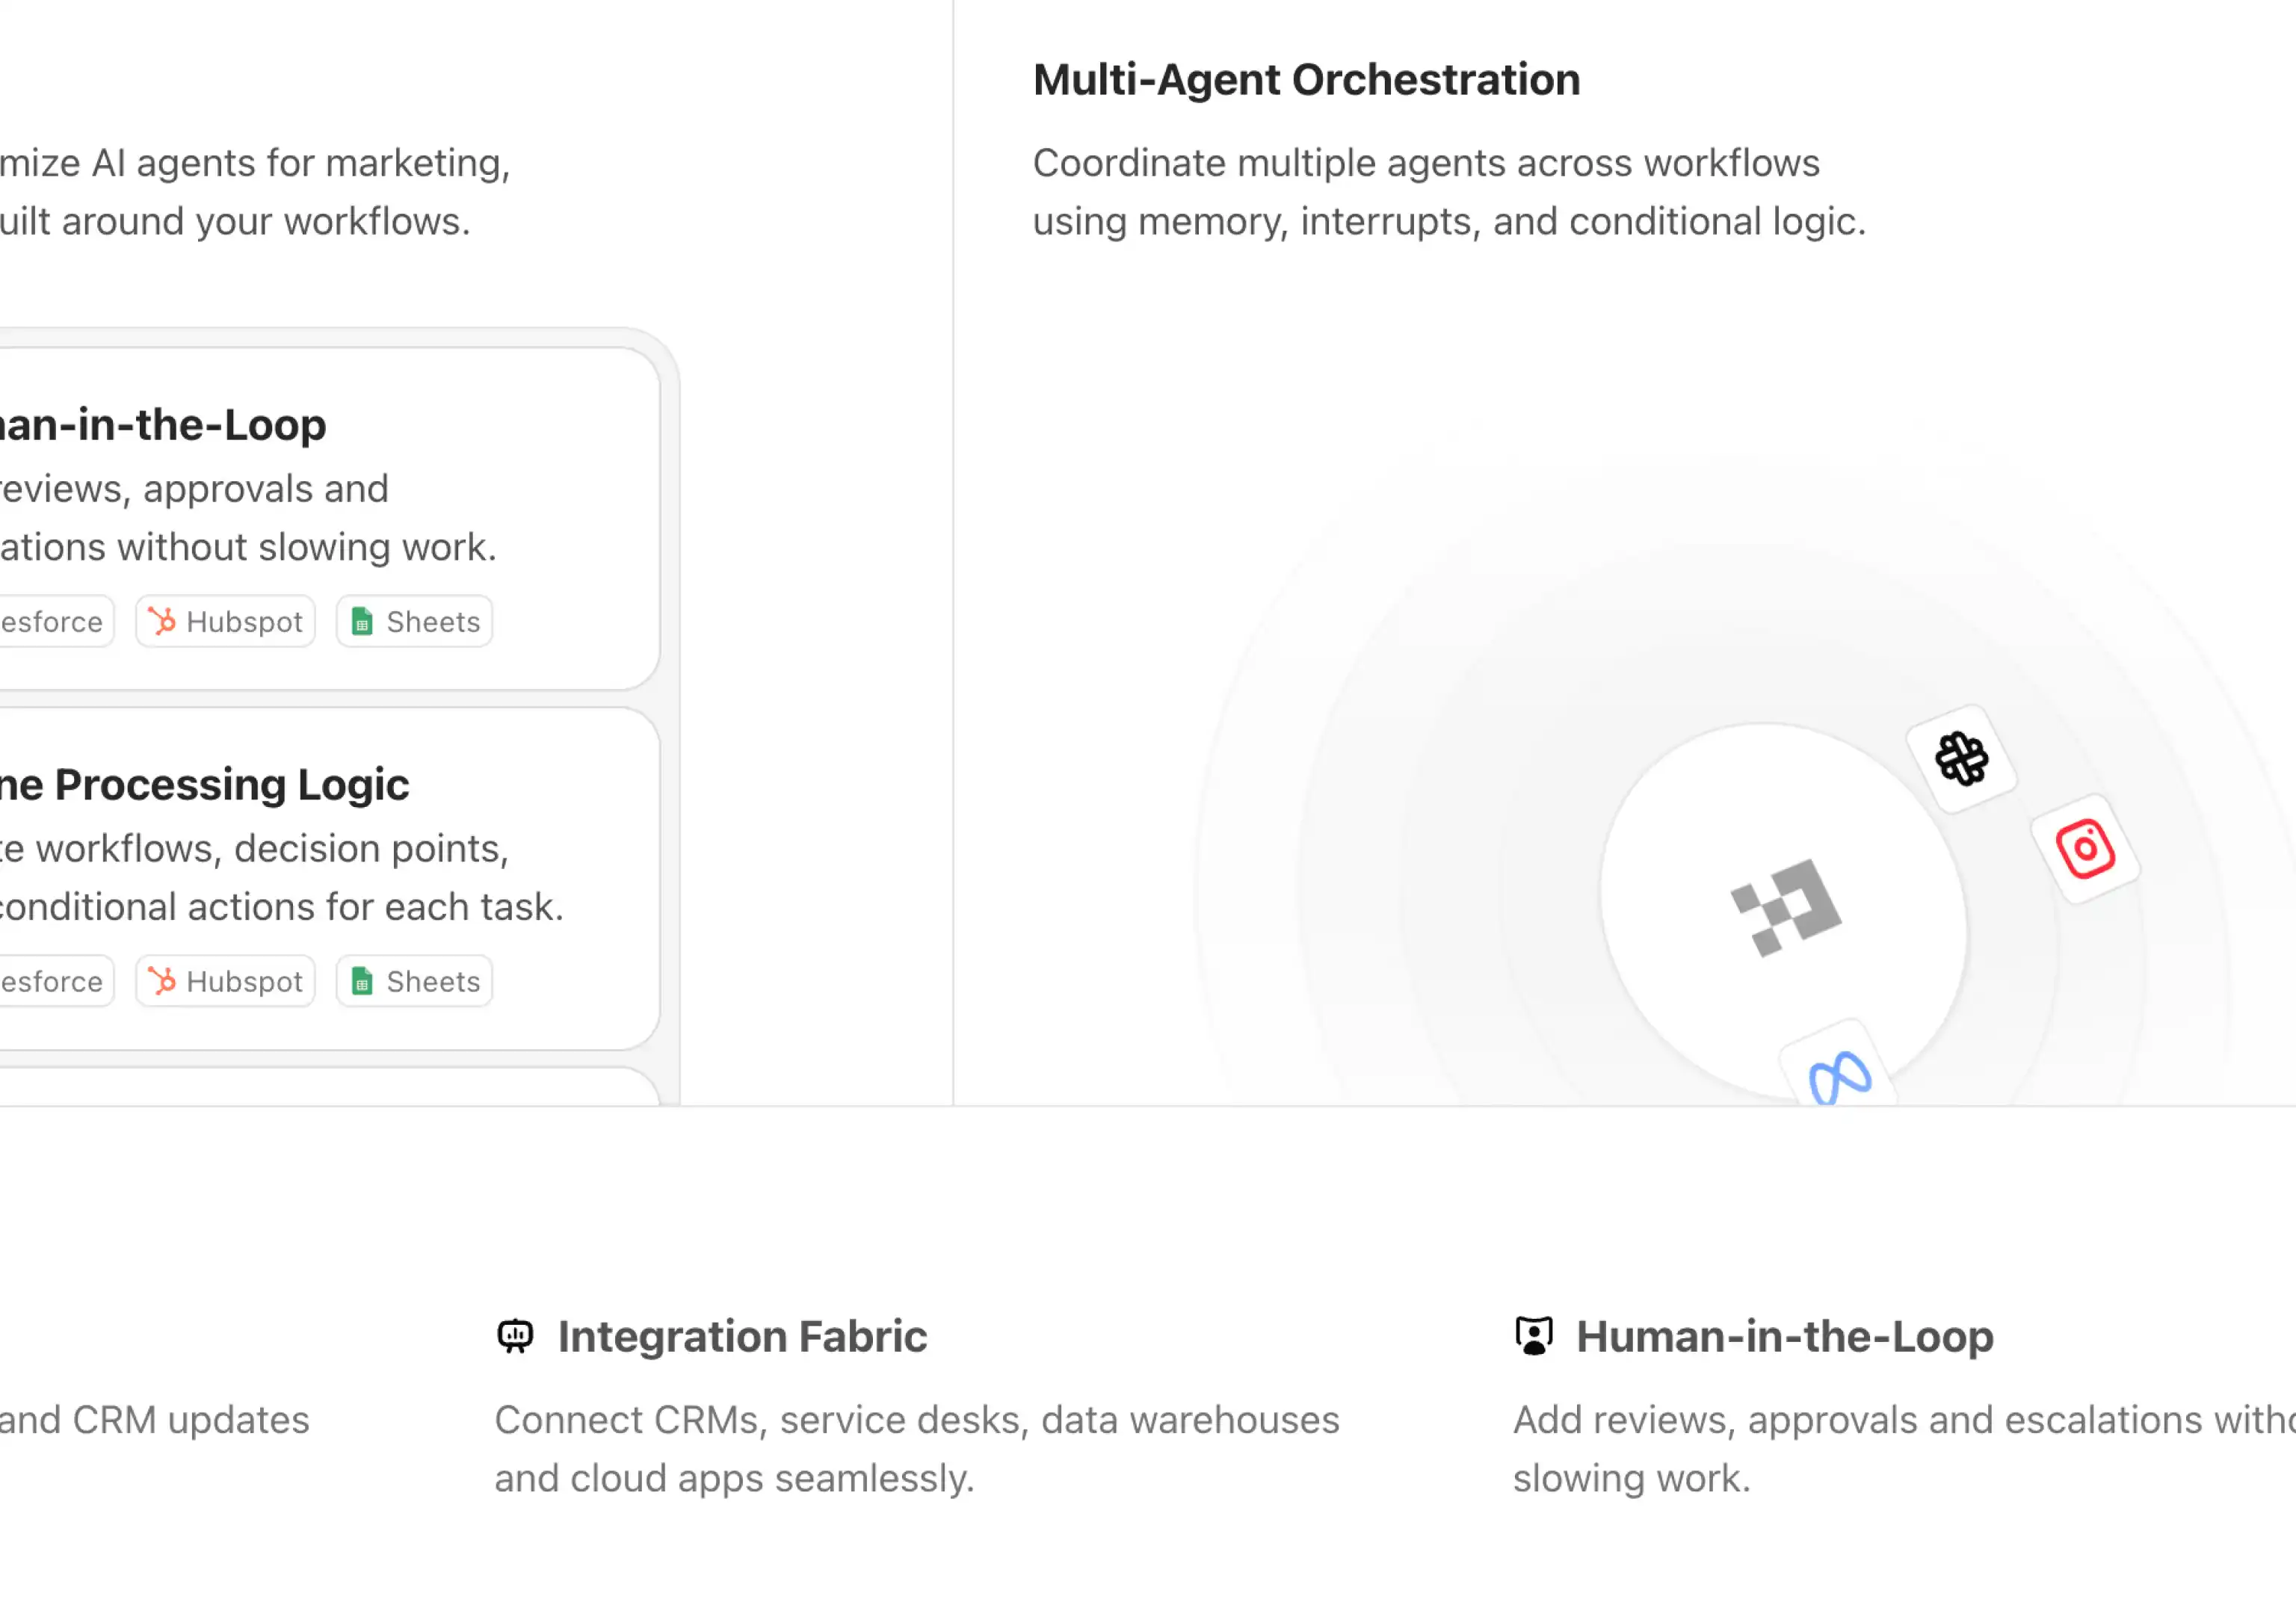Click the Hubspot logo in the Processing Logic card
Viewport: 2296px width, 1614px height.
pos(162,981)
